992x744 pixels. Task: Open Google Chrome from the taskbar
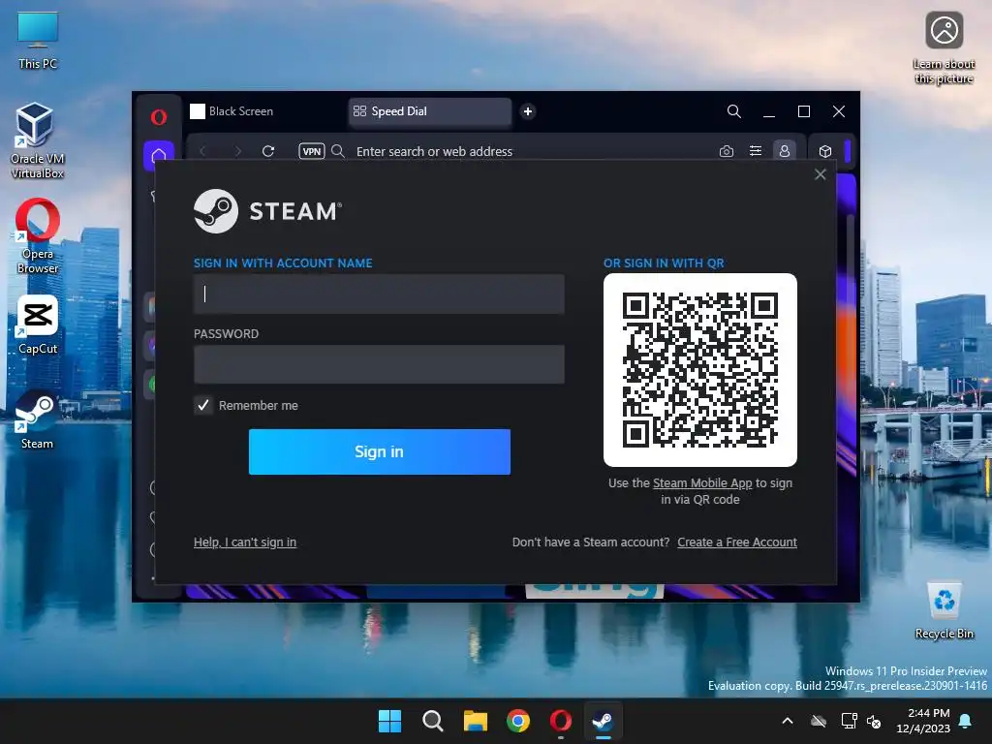[518, 721]
